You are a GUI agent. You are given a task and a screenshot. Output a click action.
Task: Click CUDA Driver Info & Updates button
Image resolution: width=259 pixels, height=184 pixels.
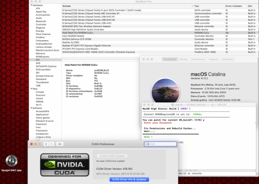point(129,180)
